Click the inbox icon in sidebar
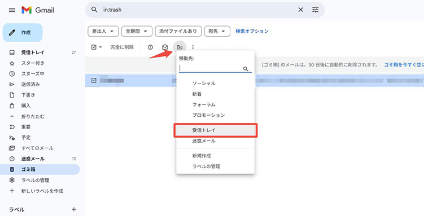Viewport: 424px width, 216px height. coord(12,52)
